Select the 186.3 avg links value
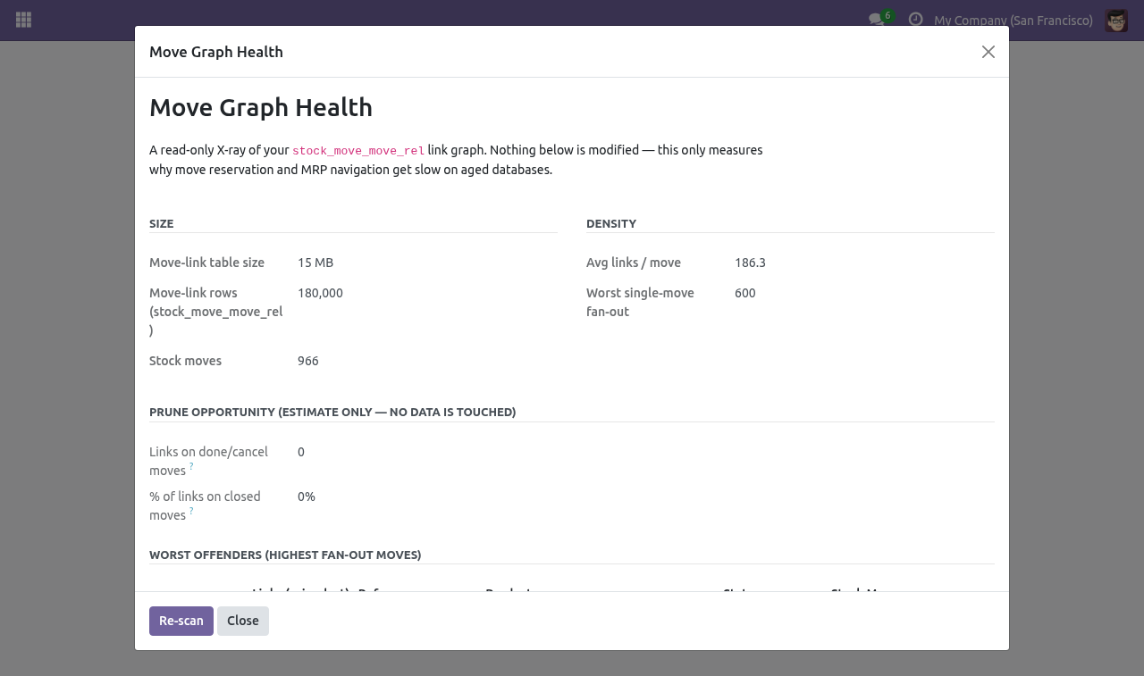Viewport: 1144px width, 676px height. tap(750, 263)
